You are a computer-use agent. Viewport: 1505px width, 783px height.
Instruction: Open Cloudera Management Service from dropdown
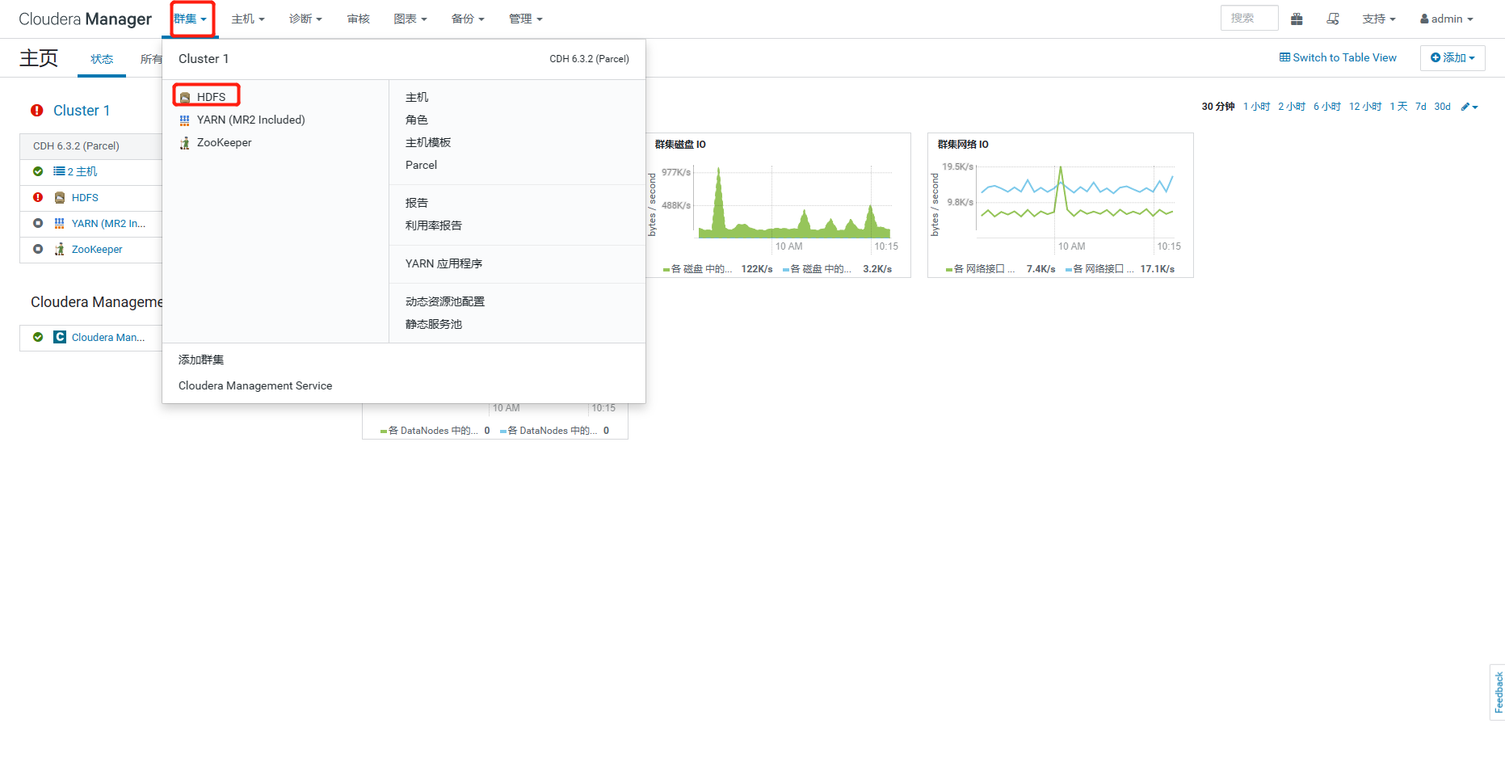(255, 386)
